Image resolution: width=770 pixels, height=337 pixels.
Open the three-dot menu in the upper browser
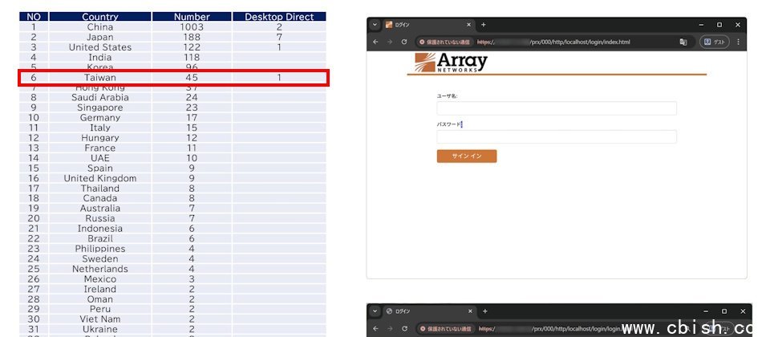click(x=739, y=42)
